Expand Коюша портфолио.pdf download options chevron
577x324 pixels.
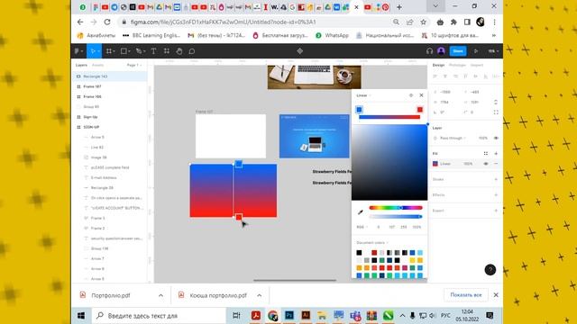[x=259, y=295]
